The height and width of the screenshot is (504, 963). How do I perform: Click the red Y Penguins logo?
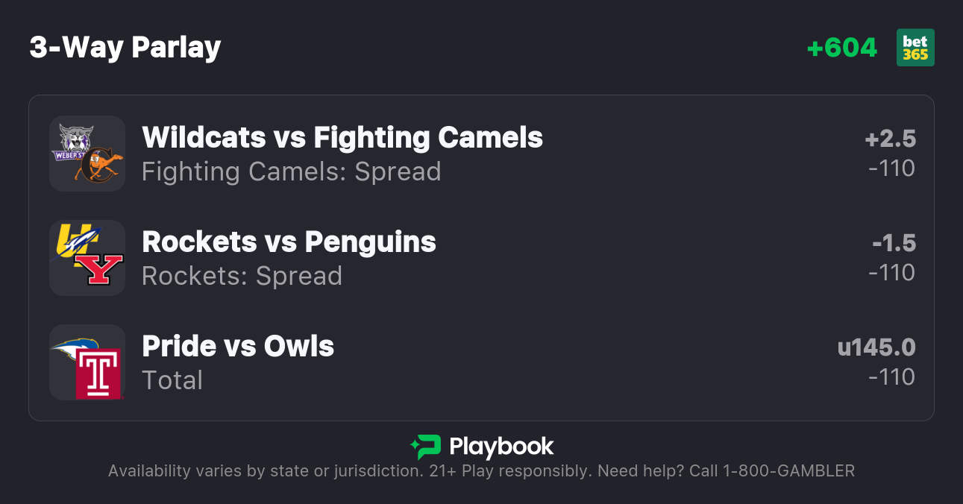(x=103, y=269)
